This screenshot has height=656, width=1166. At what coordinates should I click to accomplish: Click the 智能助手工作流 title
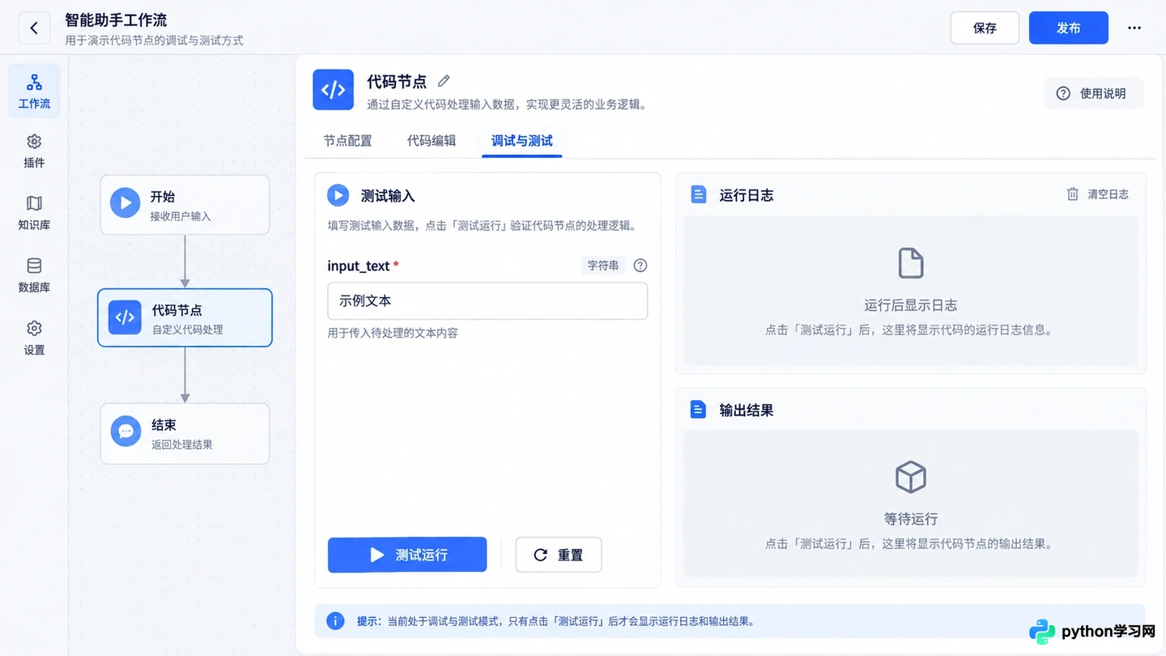(116, 20)
